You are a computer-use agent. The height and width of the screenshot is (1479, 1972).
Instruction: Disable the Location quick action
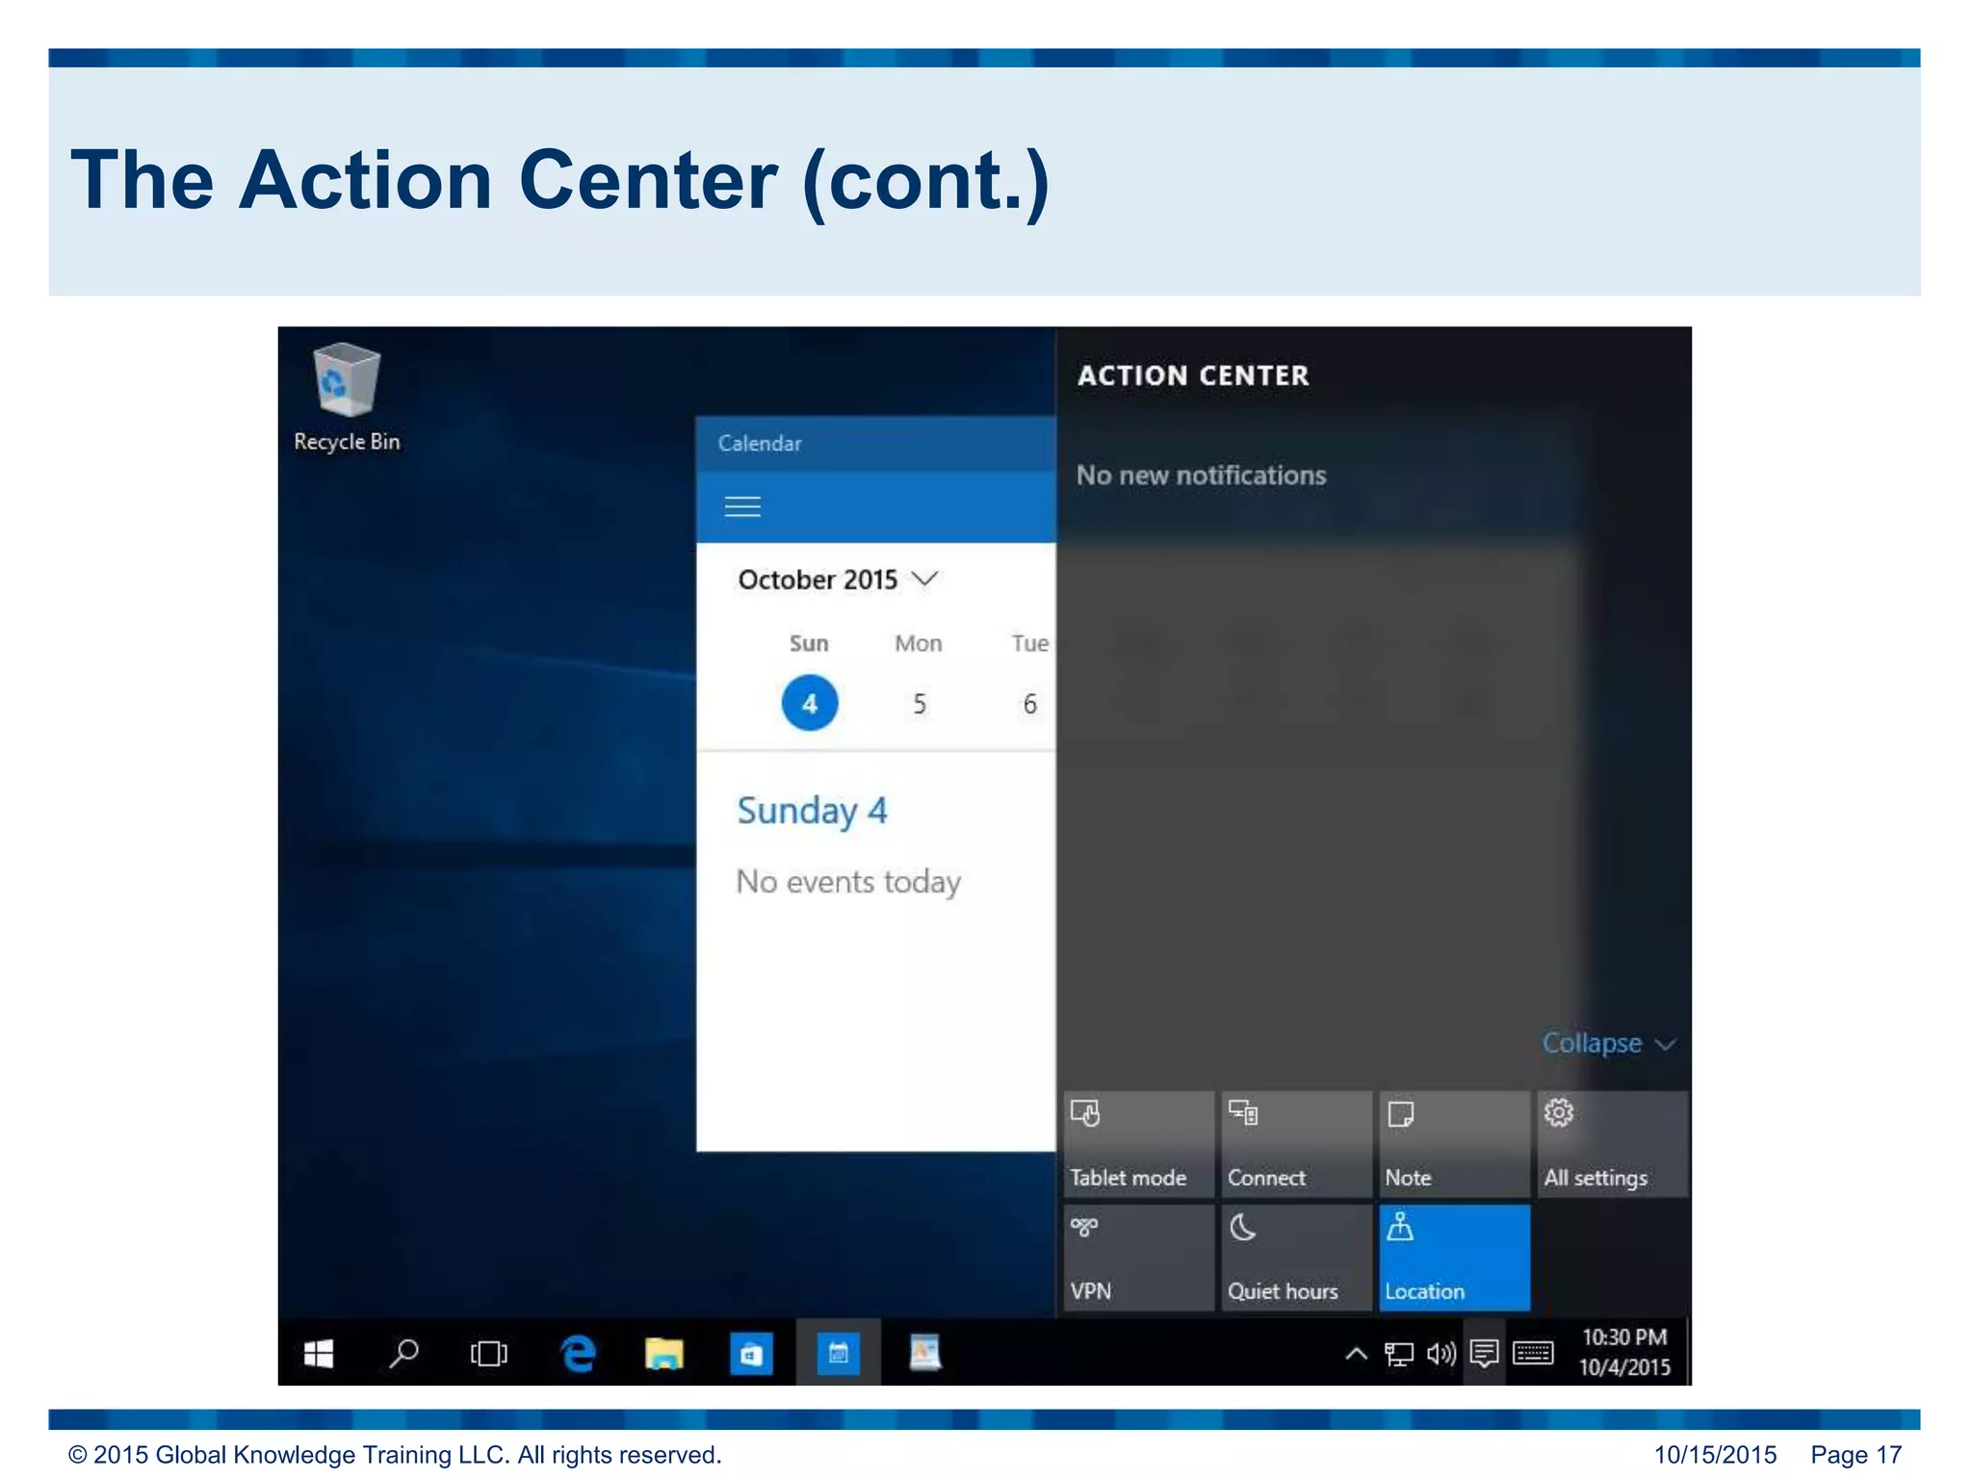click(x=1454, y=1258)
